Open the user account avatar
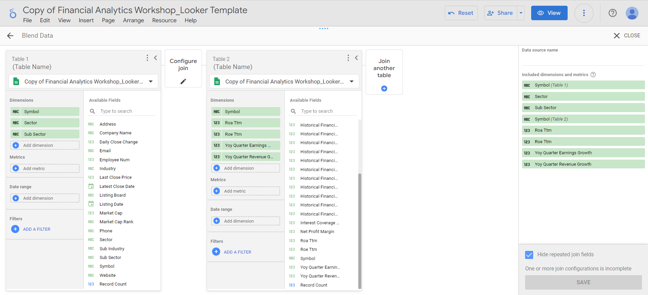 tap(632, 13)
